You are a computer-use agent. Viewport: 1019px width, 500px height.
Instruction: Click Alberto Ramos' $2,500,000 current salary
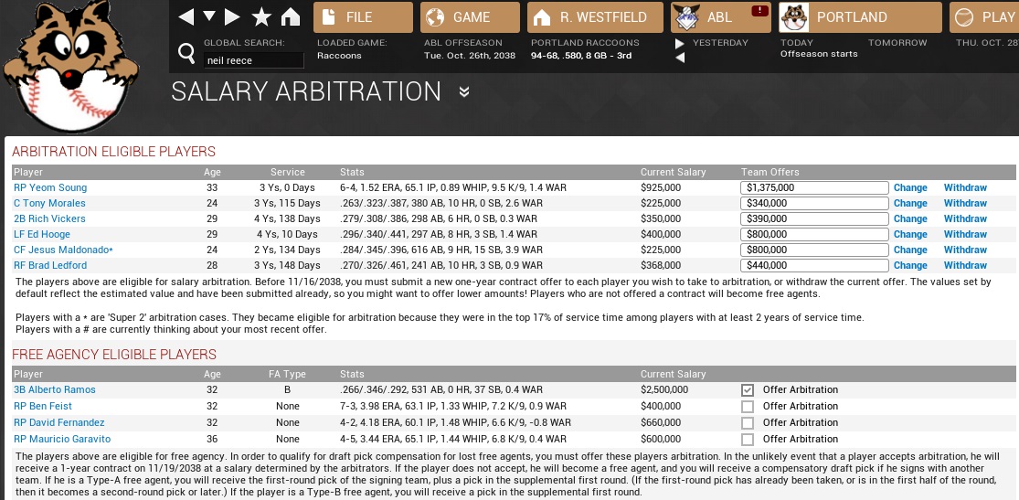[664, 389]
